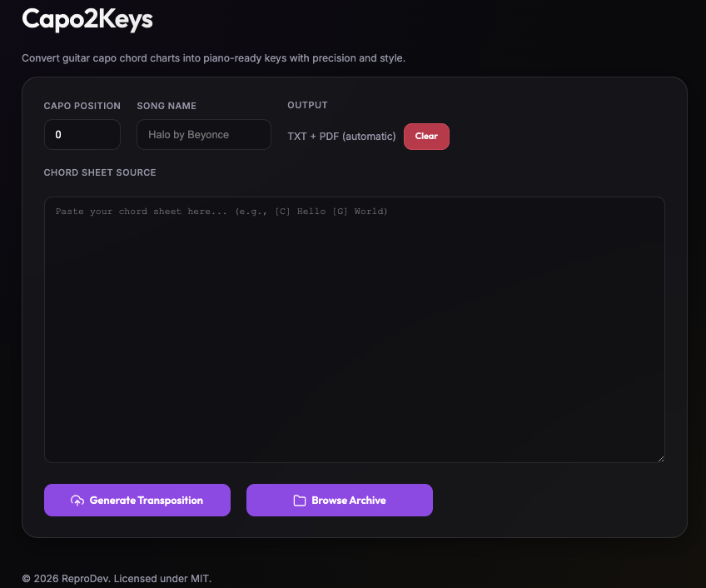Focus the Capo Position number field
The image size is (706, 588).
click(82, 135)
